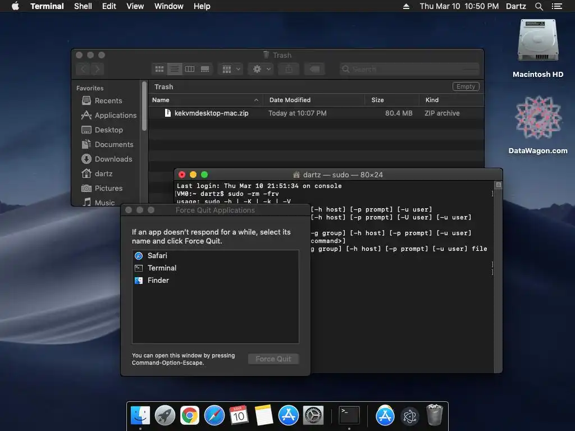Switch Finder to icon view
Viewport: 575px width, 431px height.
pos(159,69)
